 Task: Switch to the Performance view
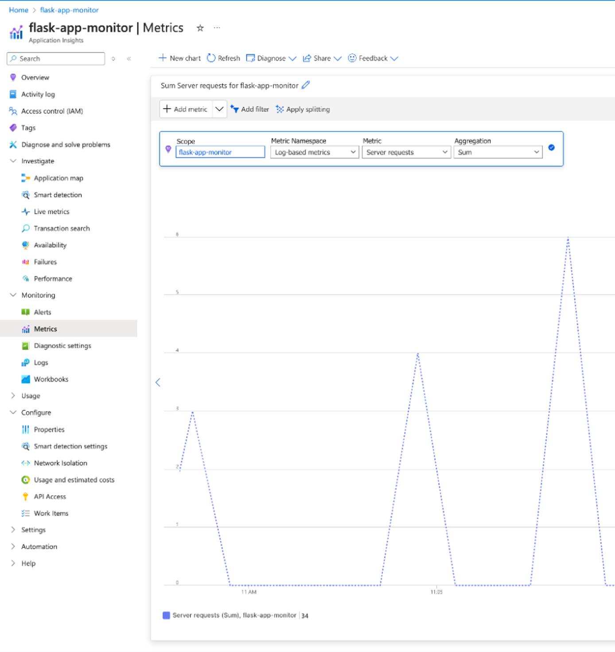[x=52, y=278]
